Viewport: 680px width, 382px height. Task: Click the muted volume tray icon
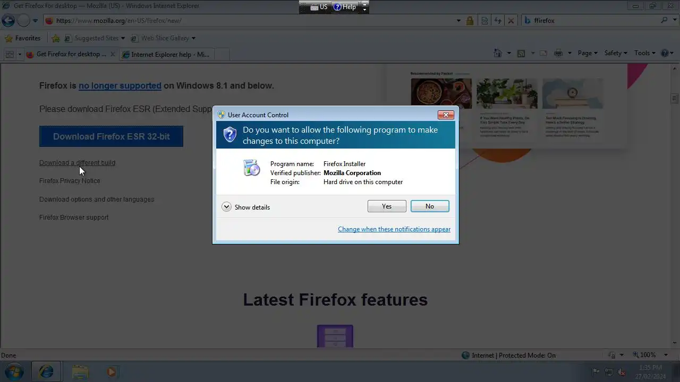[622, 372]
